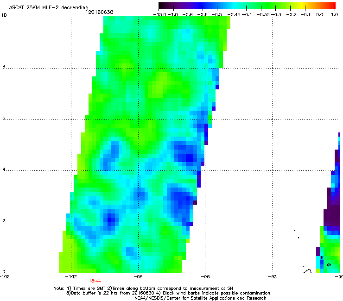Click the latitude axis label '8'
Viewport: 343px width, 301px height.
(4, 67)
